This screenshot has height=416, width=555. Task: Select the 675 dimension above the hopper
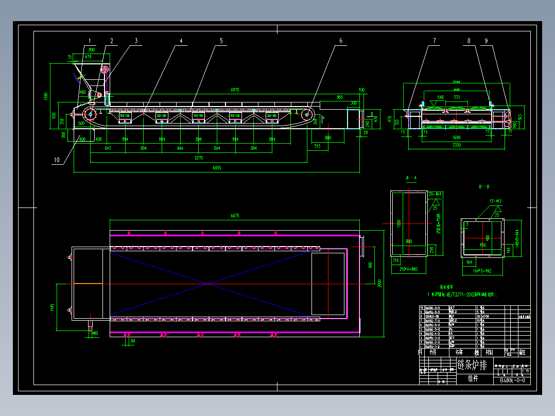pyautogui.click(x=88, y=57)
